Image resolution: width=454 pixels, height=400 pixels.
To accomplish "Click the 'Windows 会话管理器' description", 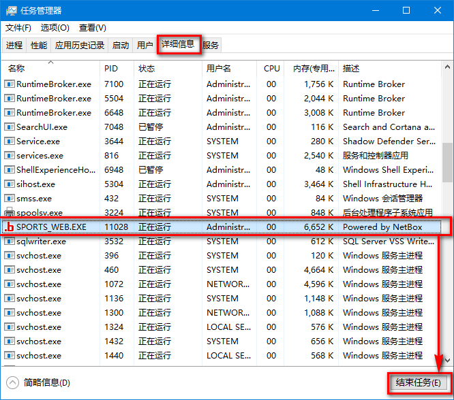I will [383, 199].
